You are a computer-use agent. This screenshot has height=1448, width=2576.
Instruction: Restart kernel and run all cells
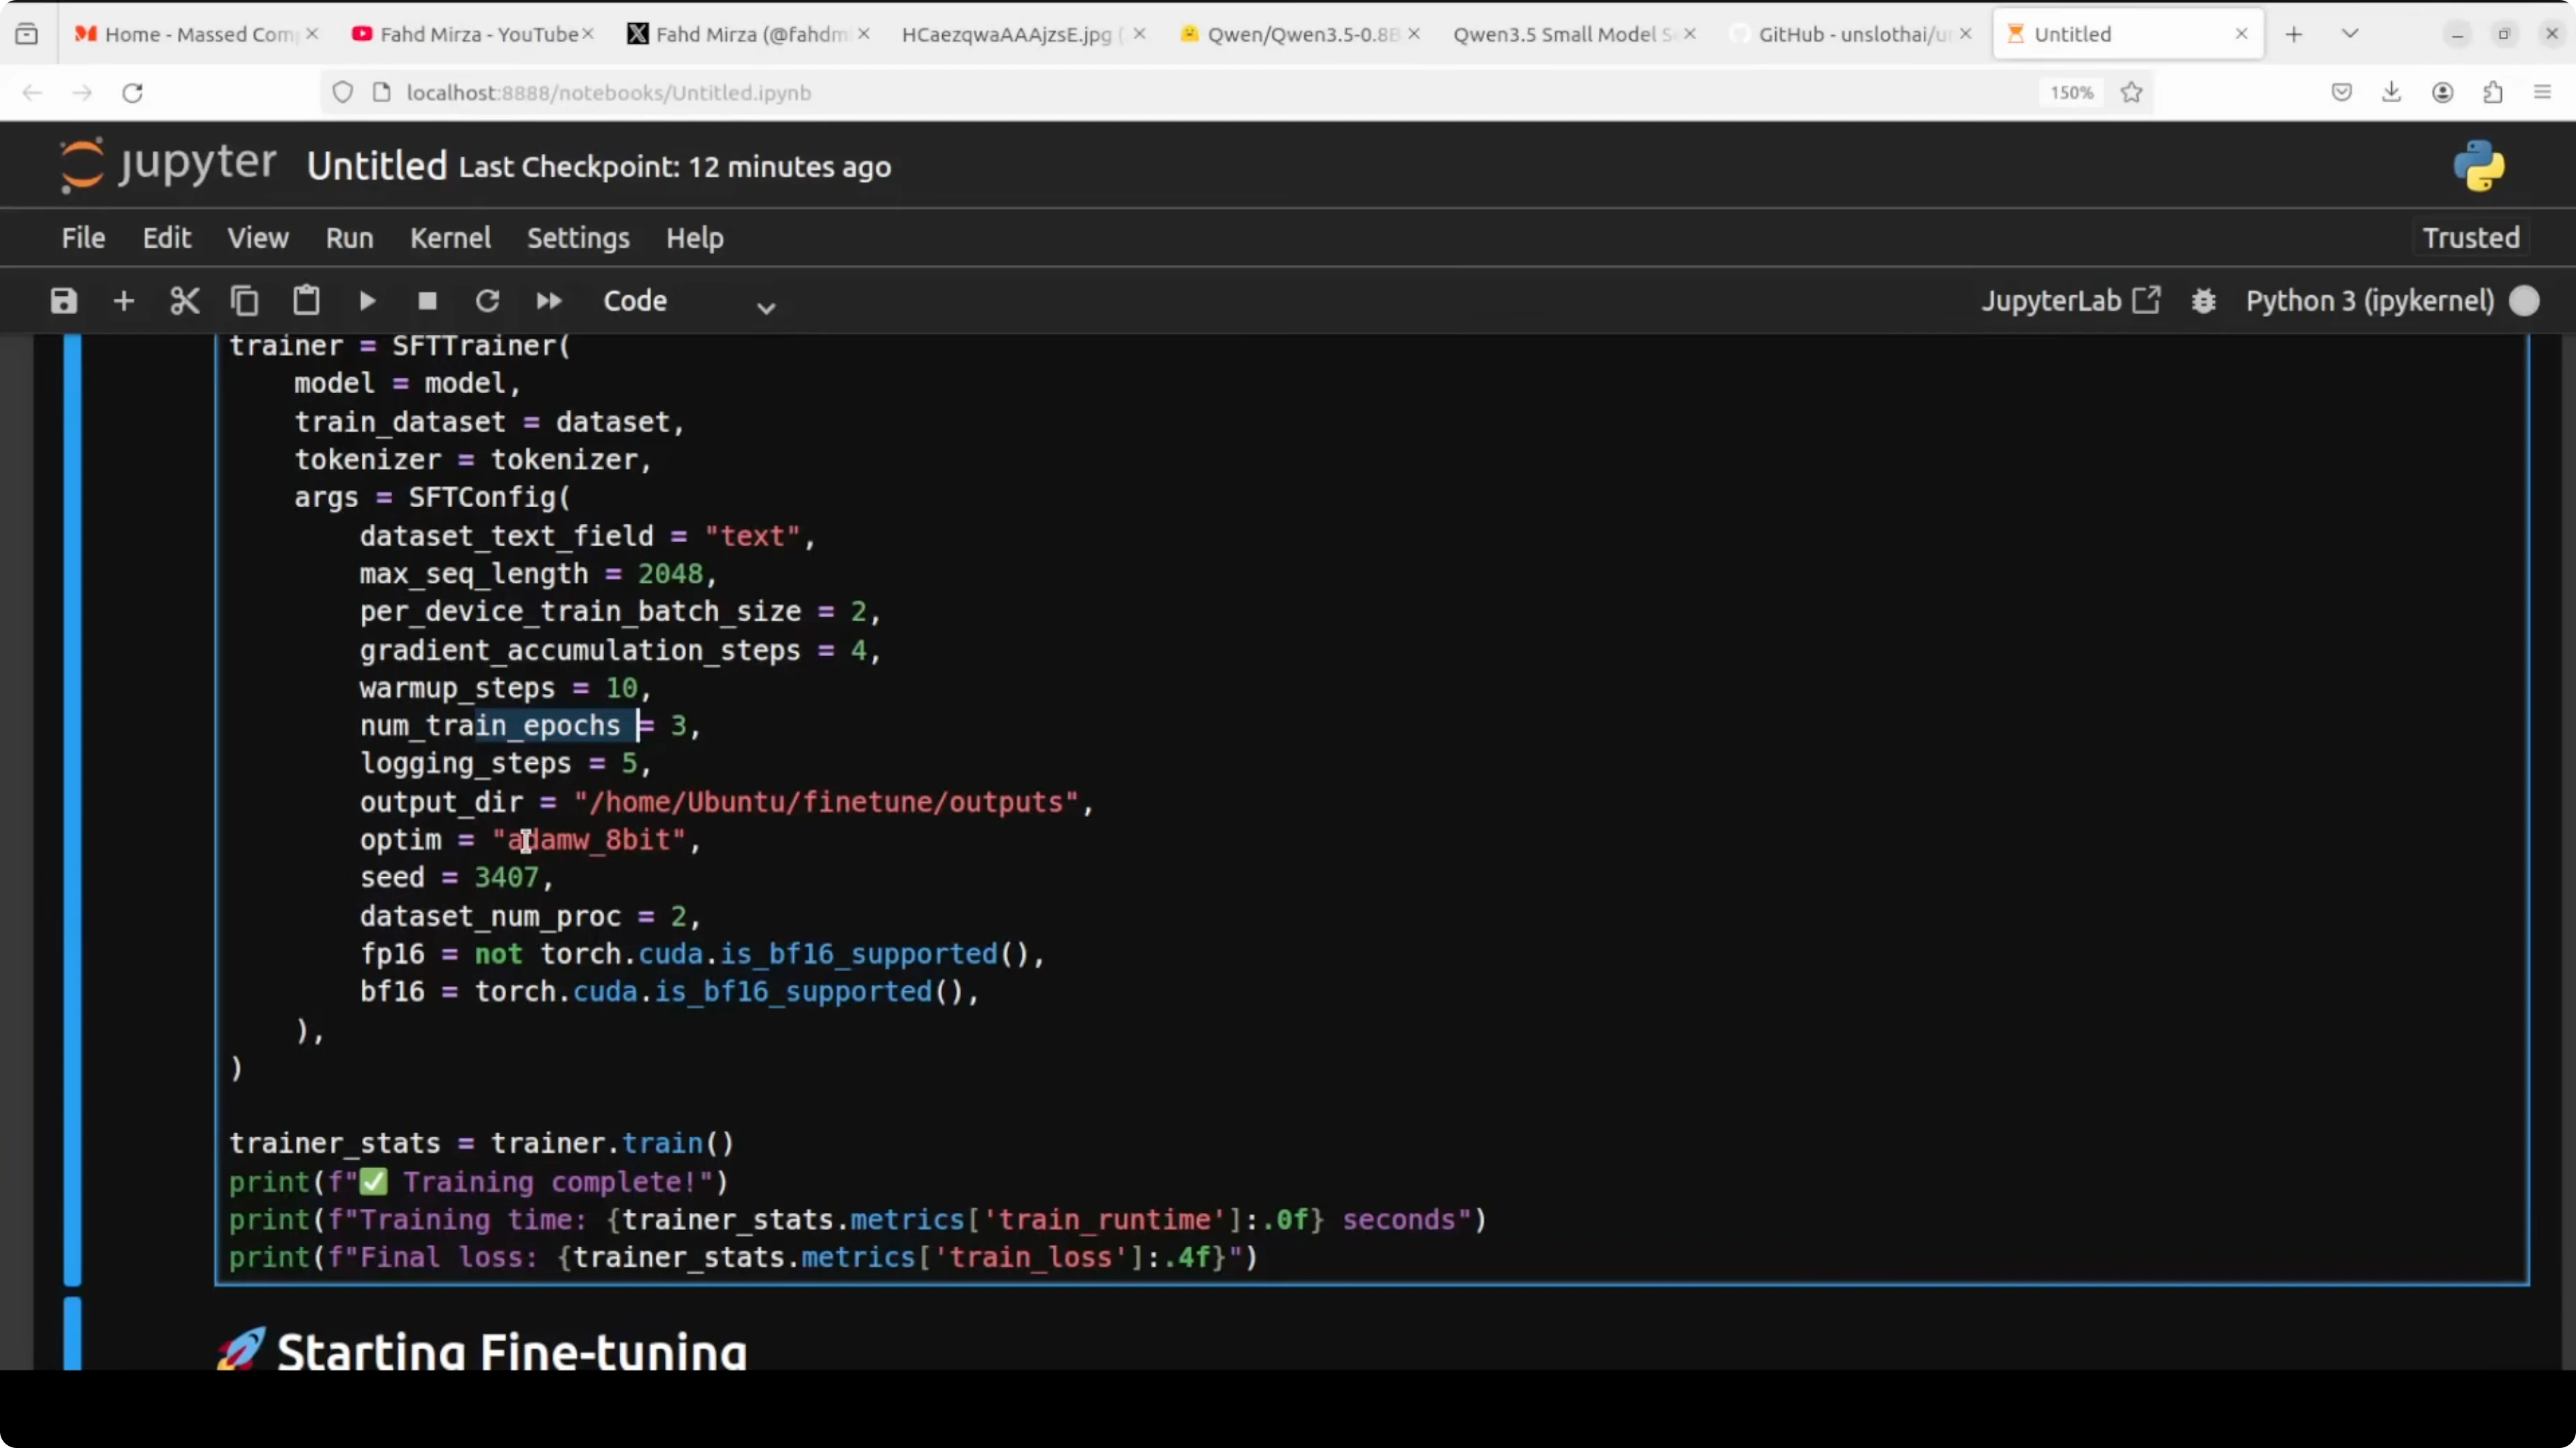548,301
